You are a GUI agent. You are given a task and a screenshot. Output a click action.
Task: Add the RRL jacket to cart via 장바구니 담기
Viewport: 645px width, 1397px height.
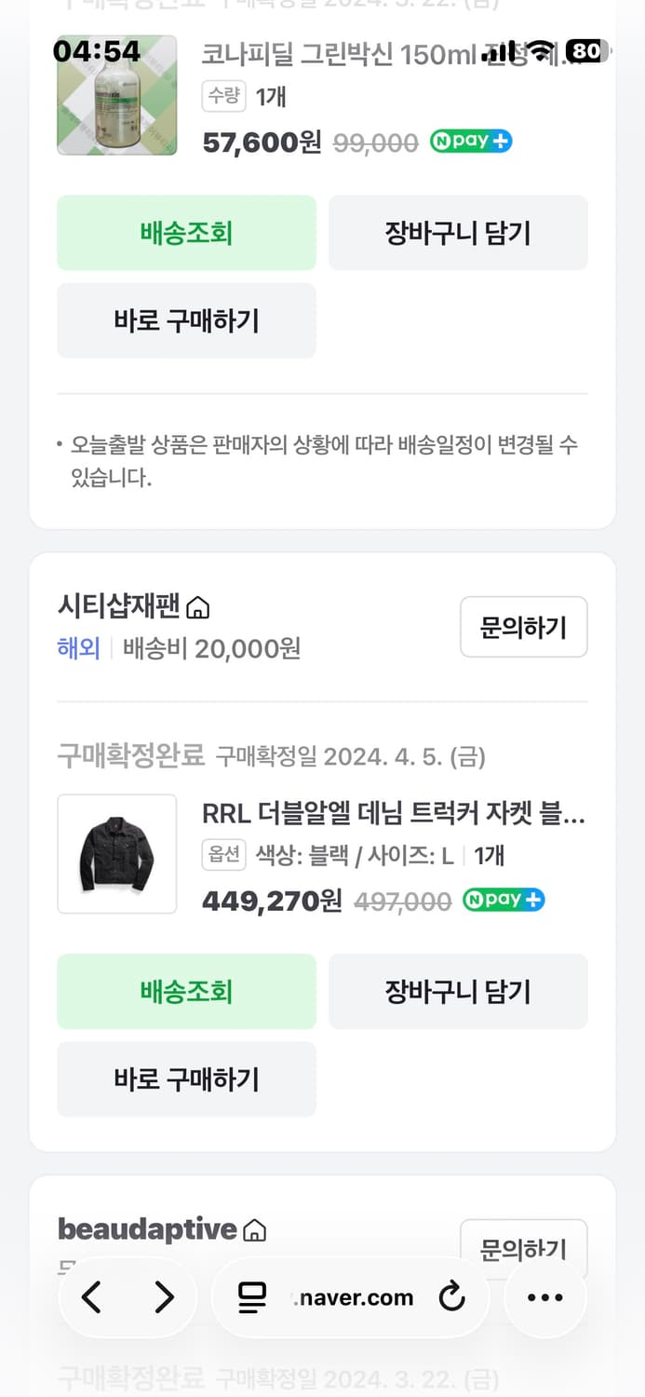point(458,991)
